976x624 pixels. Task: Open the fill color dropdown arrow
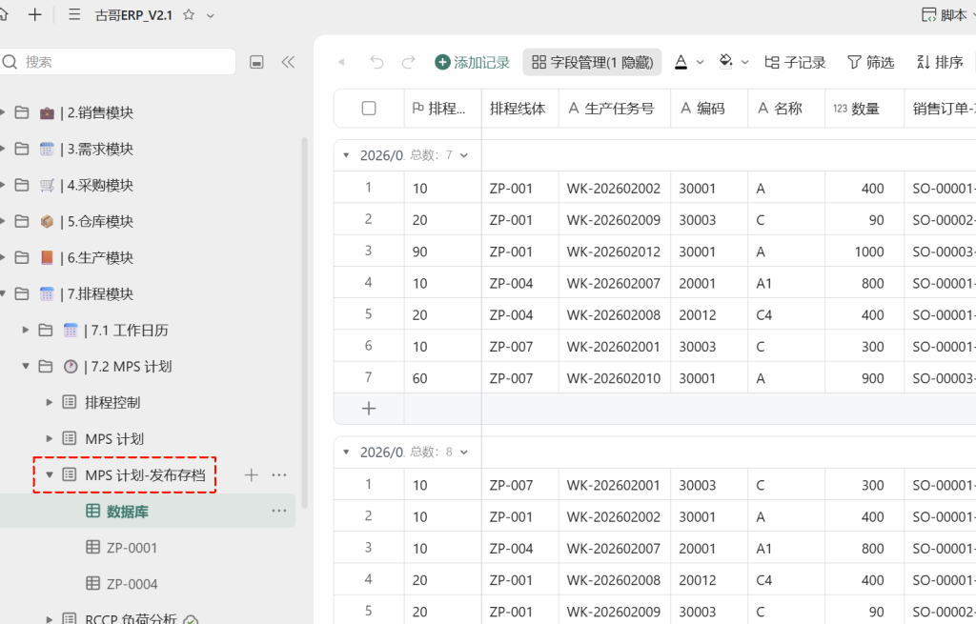(744, 62)
